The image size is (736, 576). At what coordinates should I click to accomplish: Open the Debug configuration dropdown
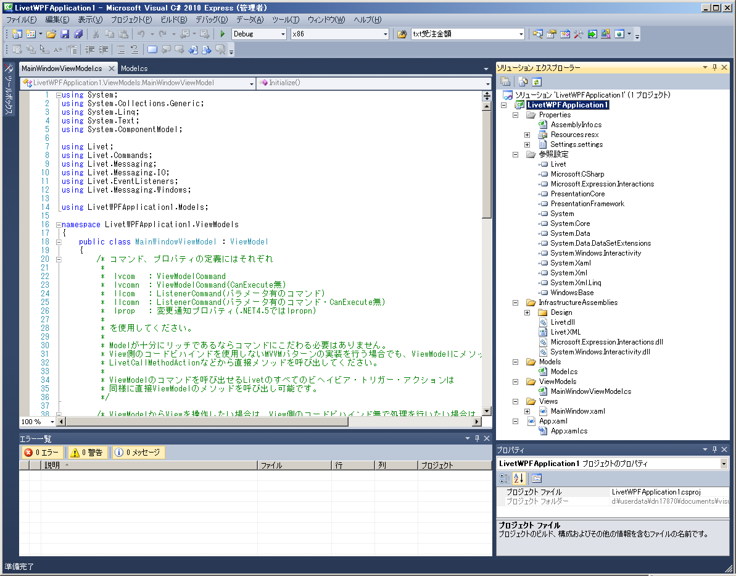283,34
